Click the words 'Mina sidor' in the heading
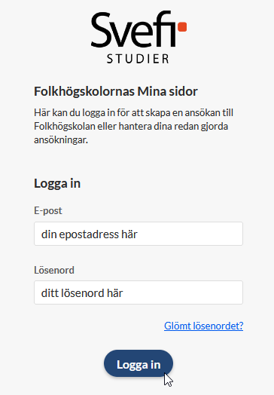The width and height of the screenshot is (274, 395). point(167,91)
